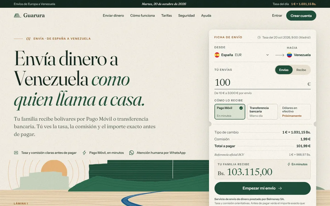Image resolution: width=330 pixels, height=206 pixels.
Task: Click the Entrar login link
Action: (277, 15)
